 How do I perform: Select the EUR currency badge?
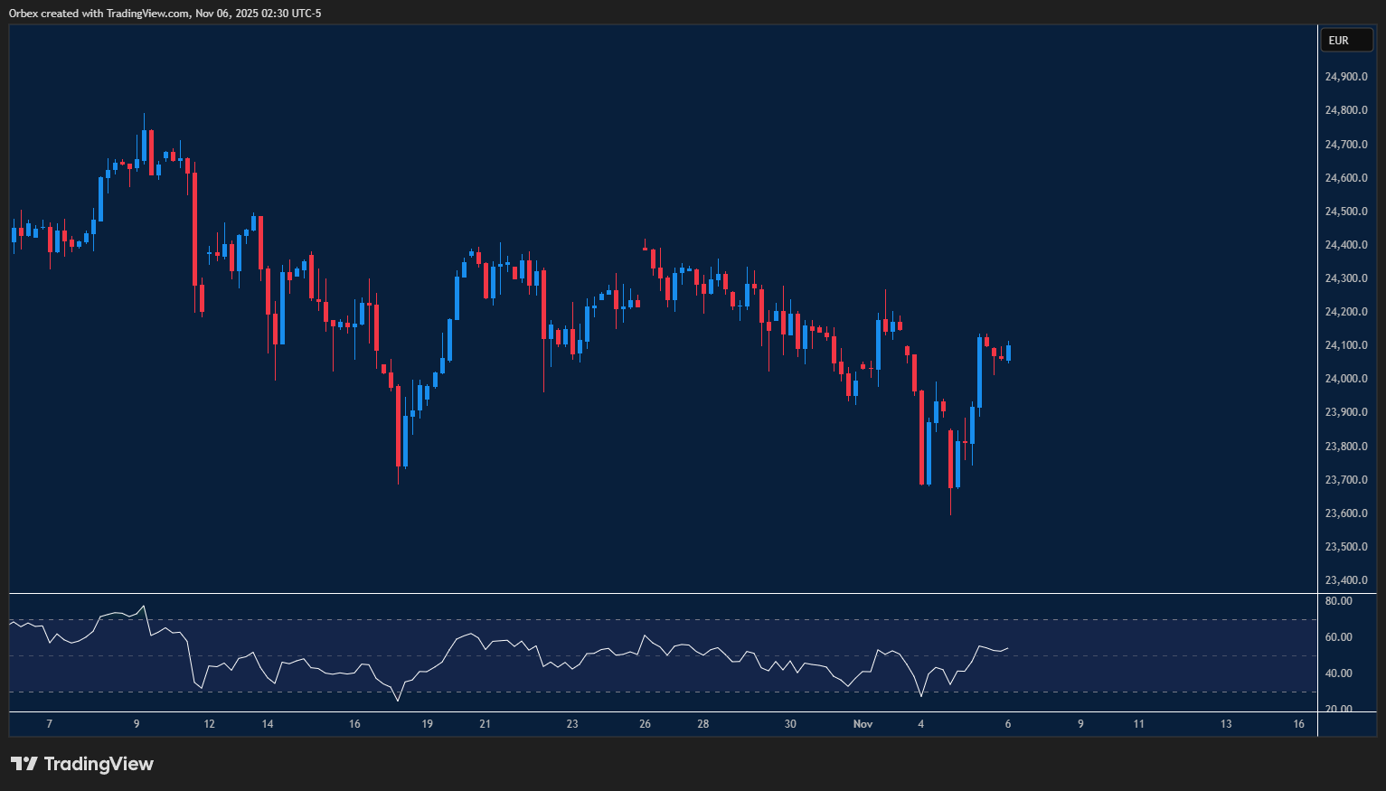pyautogui.click(x=1346, y=40)
